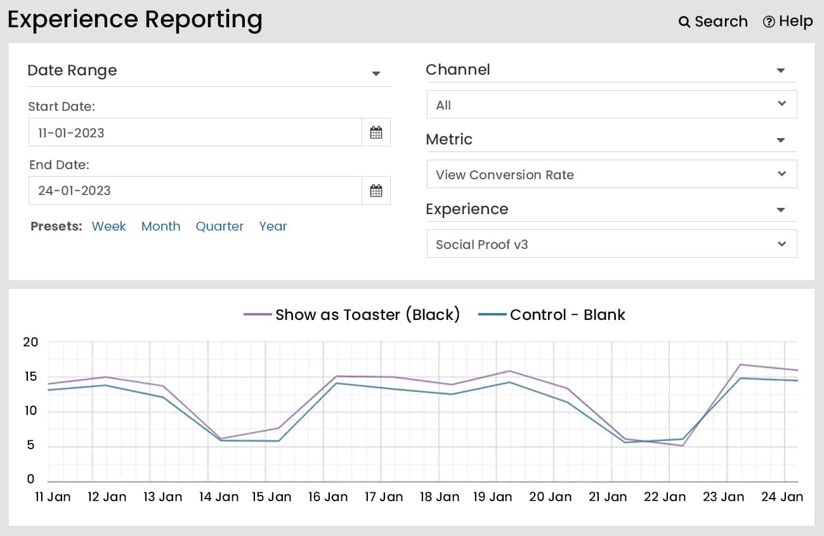
Task: Toggle Control - Blank legend series
Action: [567, 315]
